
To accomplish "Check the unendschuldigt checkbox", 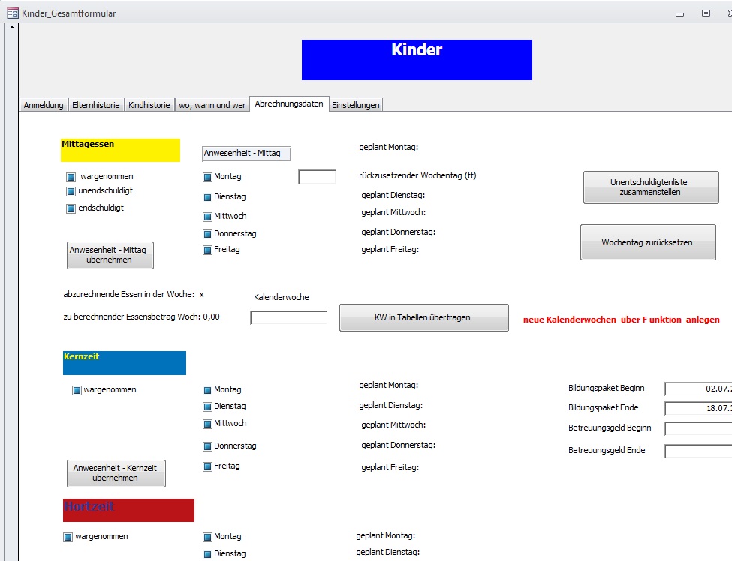I will point(71,192).
